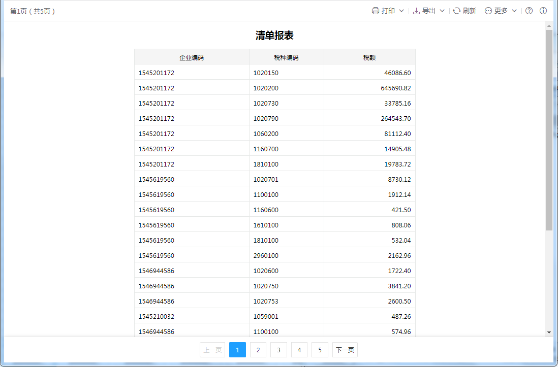Screen dimensions: 558x367
Task: Expand the 打印 dropdown arrow
Action: coord(401,11)
